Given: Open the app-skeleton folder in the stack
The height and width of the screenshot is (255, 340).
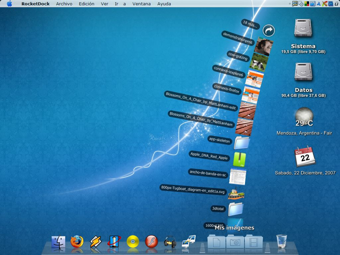Looking at the screenshot, I should pos(242,143).
